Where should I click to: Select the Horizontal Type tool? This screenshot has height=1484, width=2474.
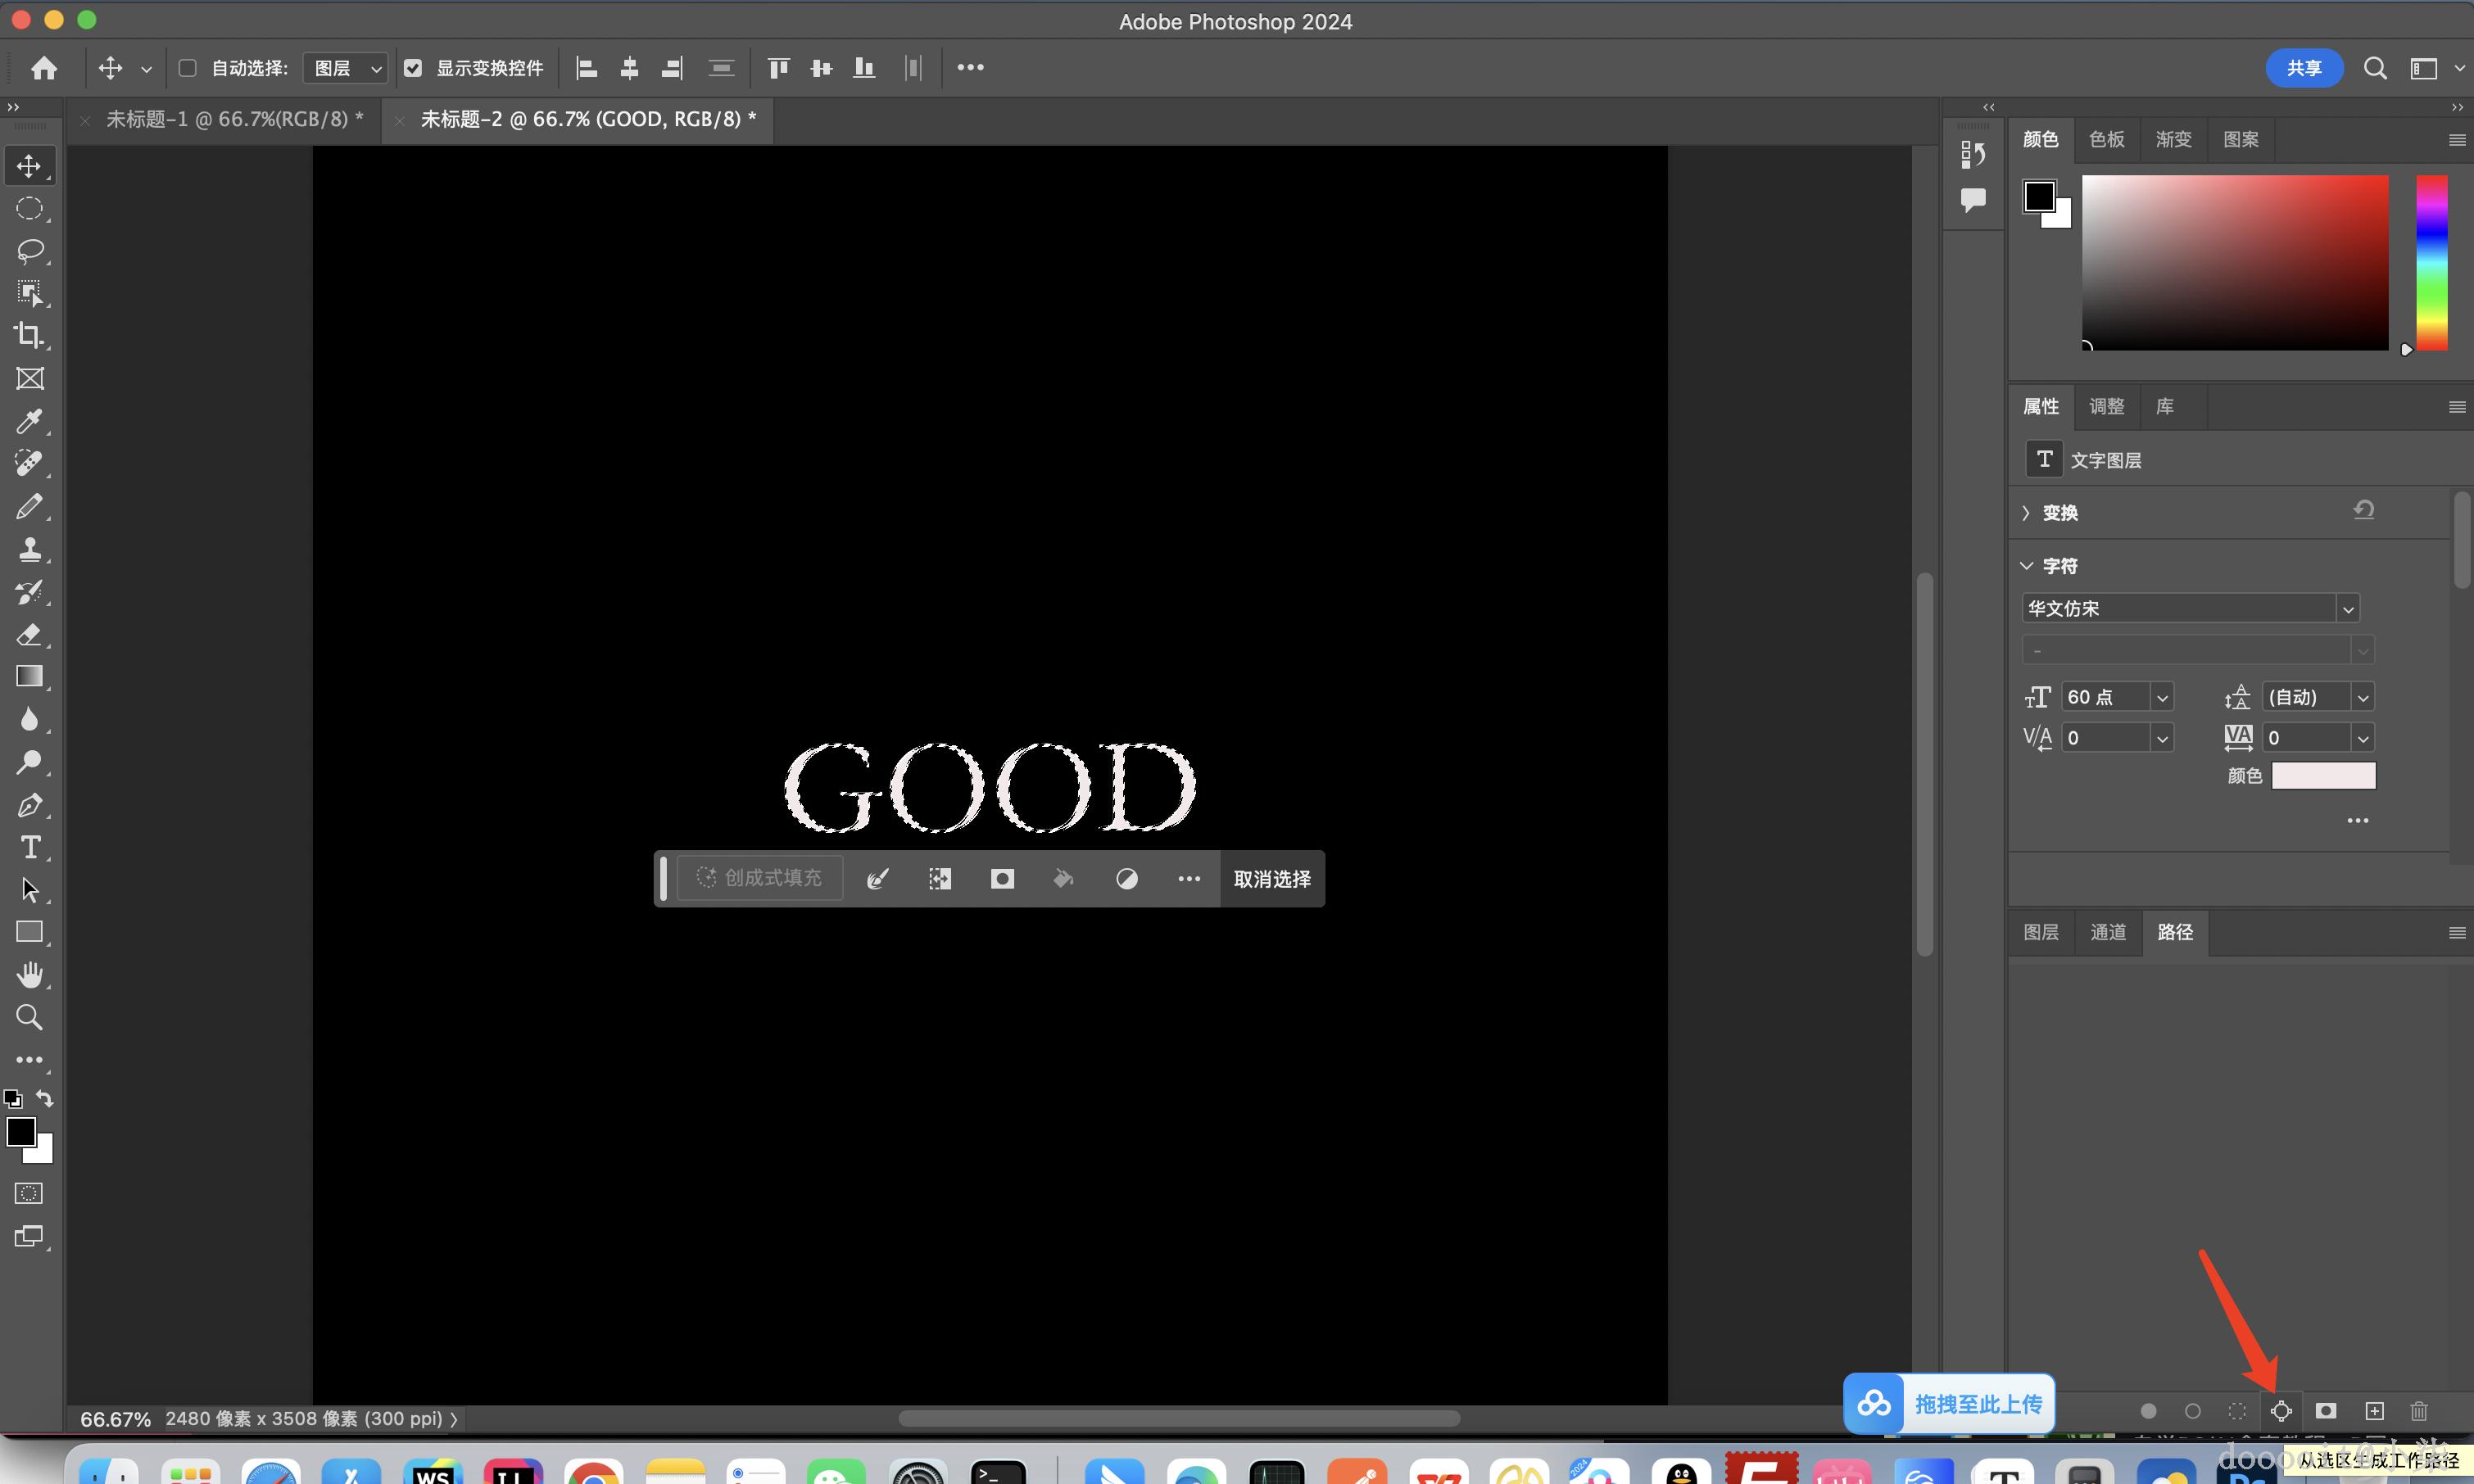(30, 847)
